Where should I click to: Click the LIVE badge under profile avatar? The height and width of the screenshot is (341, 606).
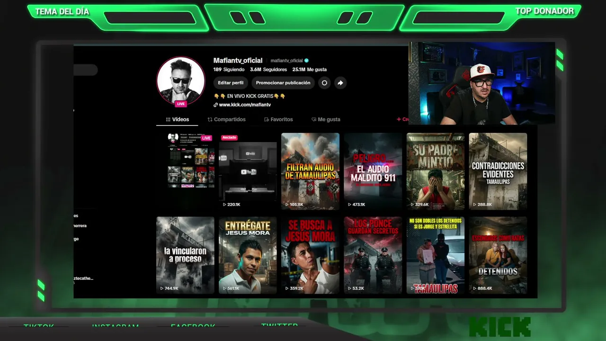(180, 104)
